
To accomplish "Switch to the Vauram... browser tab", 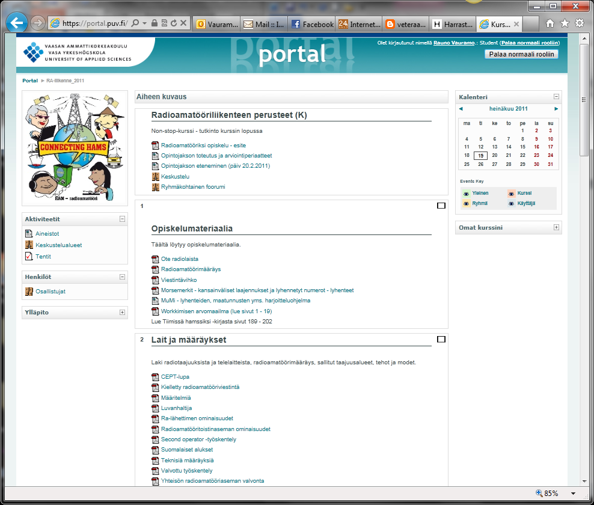I will click(x=217, y=24).
